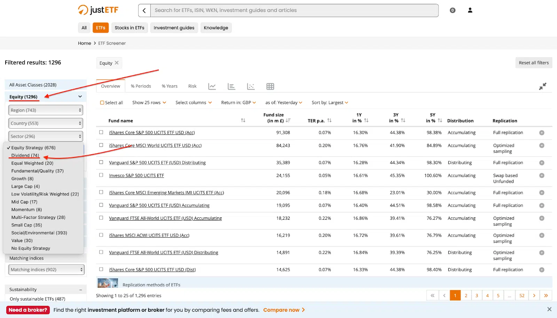This screenshot has height=318, width=557.
Task: Check Vanguard FTSE All-World Accumulating checkbox
Action: click(x=101, y=218)
